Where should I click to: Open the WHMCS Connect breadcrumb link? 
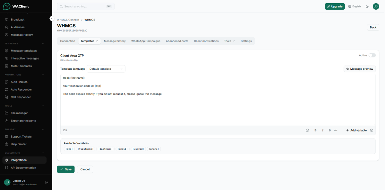click(68, 20)
